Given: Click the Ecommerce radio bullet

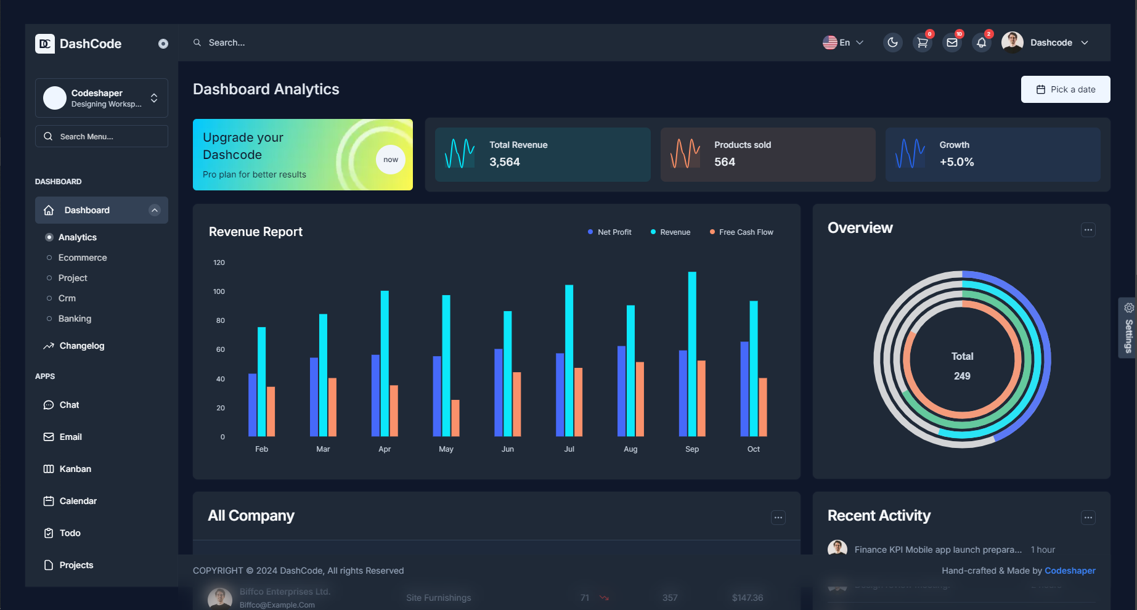Looking at the screenshot, I should [49, 258].
